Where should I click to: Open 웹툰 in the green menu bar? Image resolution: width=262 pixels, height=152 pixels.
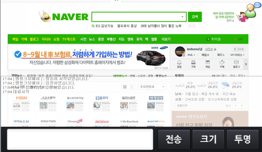[x=154, y=39]
